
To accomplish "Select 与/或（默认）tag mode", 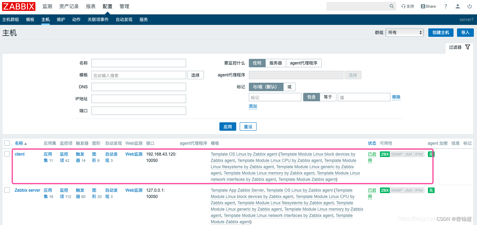I will [x=266, y=87].
